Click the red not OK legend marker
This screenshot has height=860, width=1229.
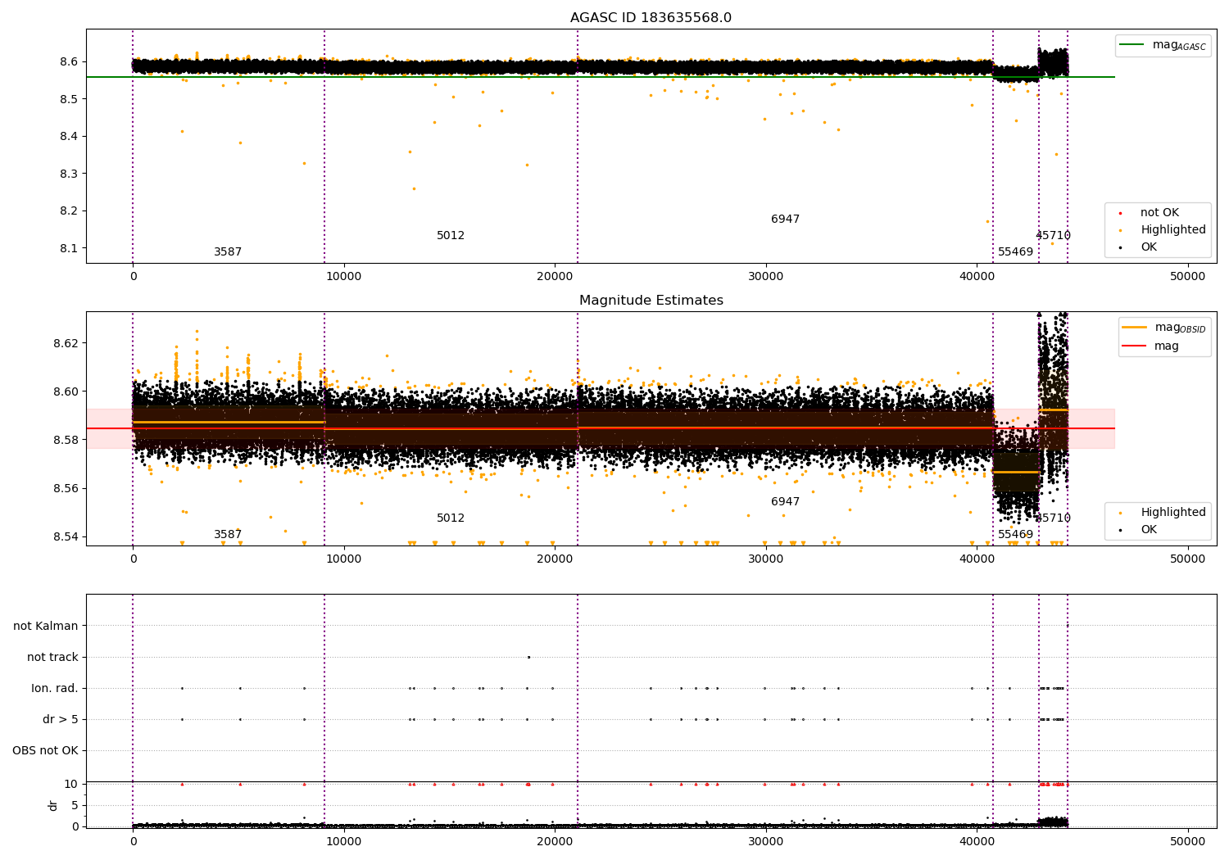tap(1120, 213)
